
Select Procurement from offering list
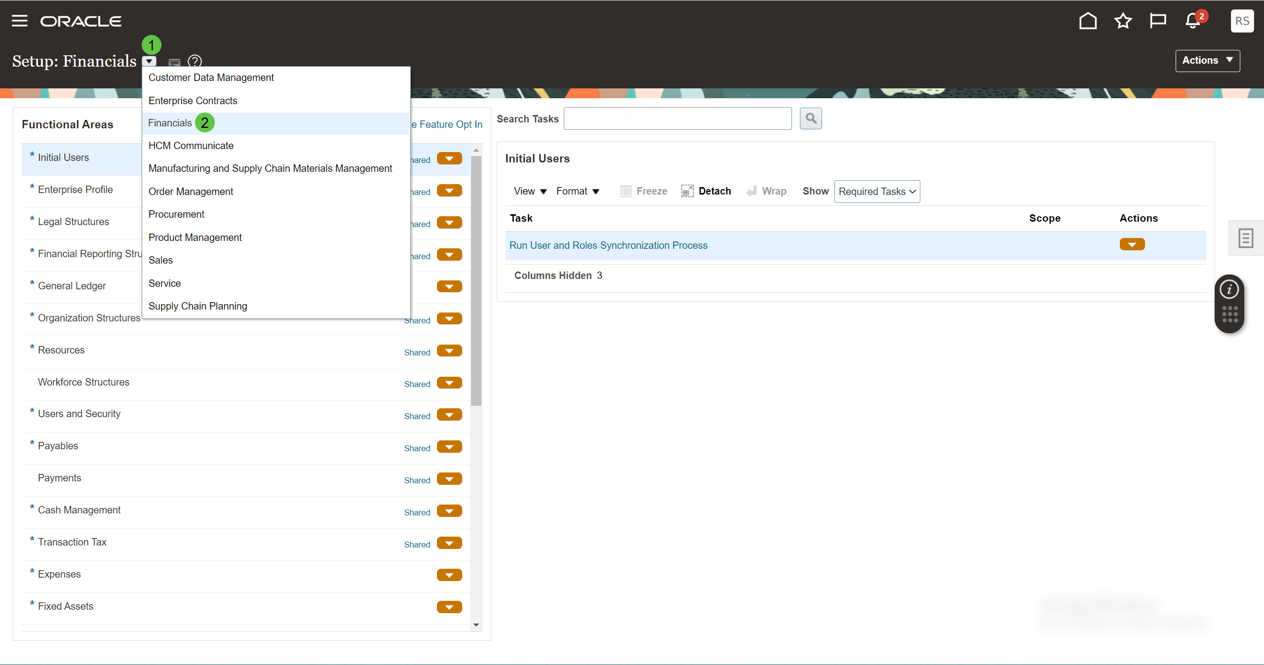tap(176, 214)
